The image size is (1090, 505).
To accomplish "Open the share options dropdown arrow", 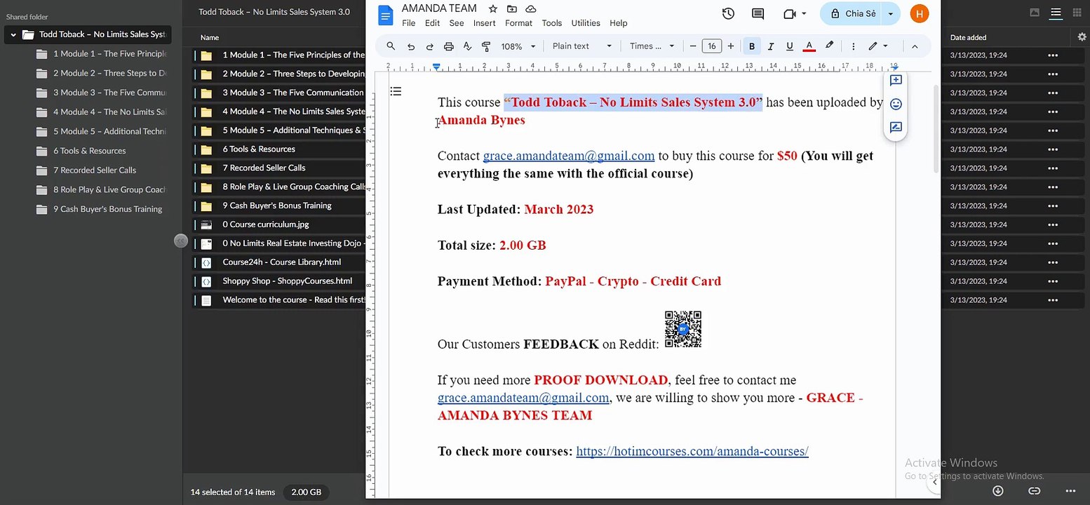I will click(891, 13).
